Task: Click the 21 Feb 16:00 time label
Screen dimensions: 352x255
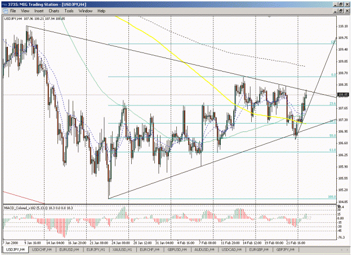Action: point(296,243)
